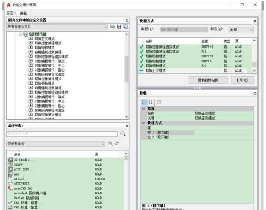Screen dimensions: 266x210
Task: Sort properties alphabetically icon
Action: pyautogui.click(x=151, y=102)
